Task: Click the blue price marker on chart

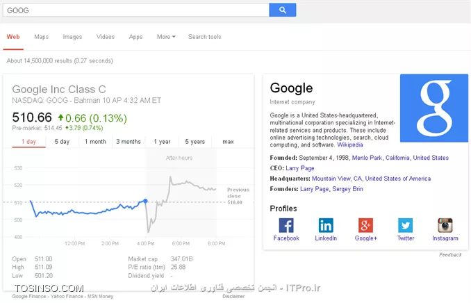Action: click(x=145, y=201)
